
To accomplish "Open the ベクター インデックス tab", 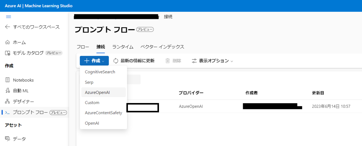I will coord(162,47).
